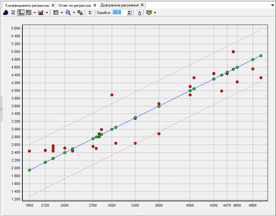This screenshot has width=276, height=216.
Task: Click red outlier point above x-axis 3000
Action: (x=112, y=95)
